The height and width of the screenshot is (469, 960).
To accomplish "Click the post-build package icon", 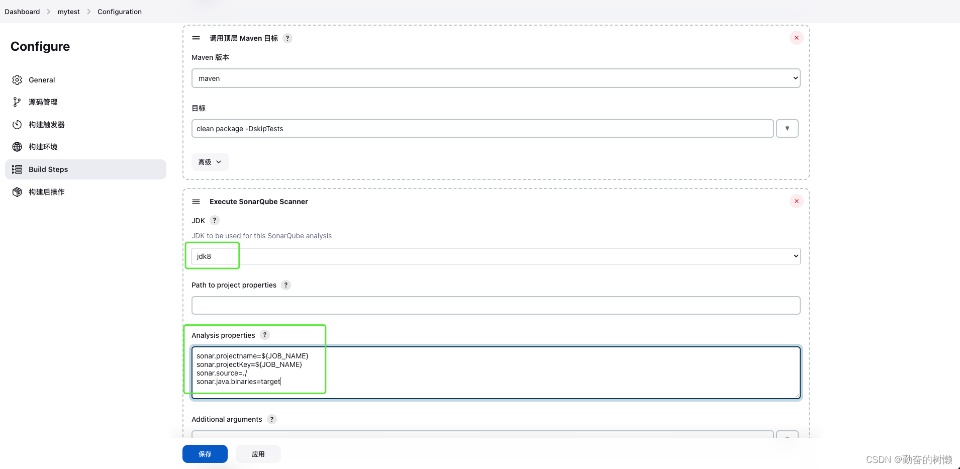I will (17, 192).
